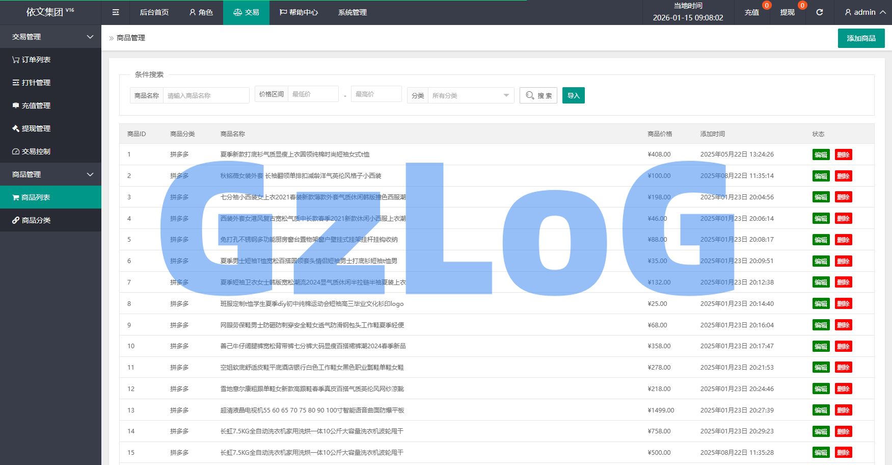
Task: Click the 充值 notification badge item
Action: click(x=752, y=12)
